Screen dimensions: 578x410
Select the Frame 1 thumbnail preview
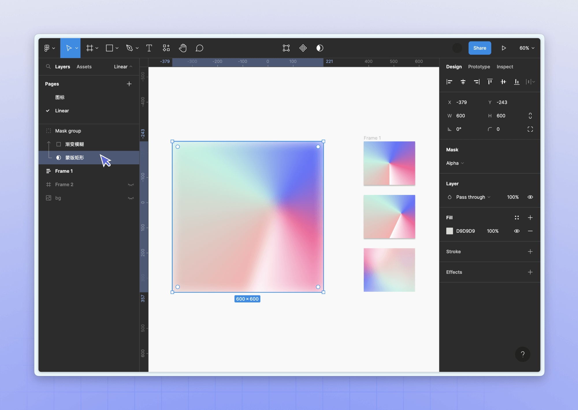click(389, 164)
